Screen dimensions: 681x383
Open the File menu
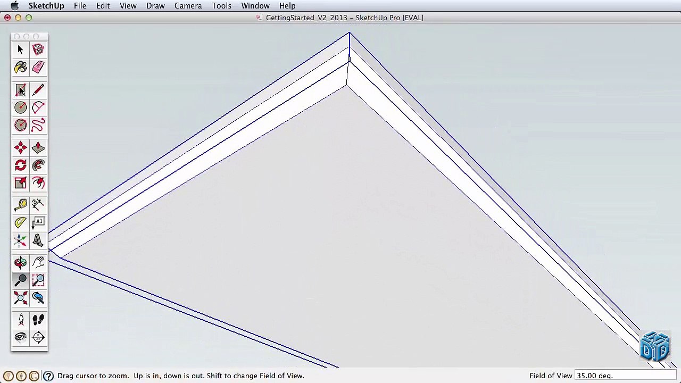click(x=80, y=6)
